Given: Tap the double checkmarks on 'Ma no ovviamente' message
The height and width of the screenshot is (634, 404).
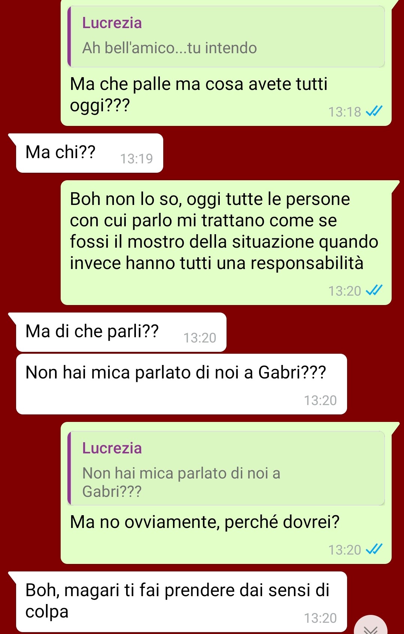Looking at the screenshot, I should pyautogui.click(x=374, y=549).
